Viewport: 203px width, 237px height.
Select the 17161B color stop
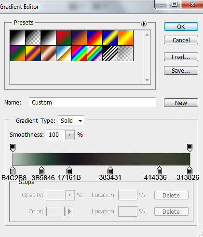tap(69, 171)
